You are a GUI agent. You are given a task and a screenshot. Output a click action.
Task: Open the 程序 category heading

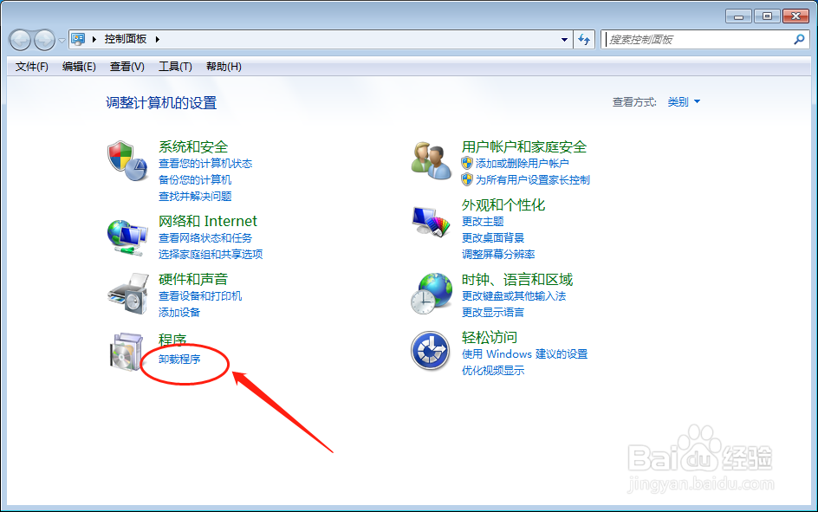click(x=172, y=340)
